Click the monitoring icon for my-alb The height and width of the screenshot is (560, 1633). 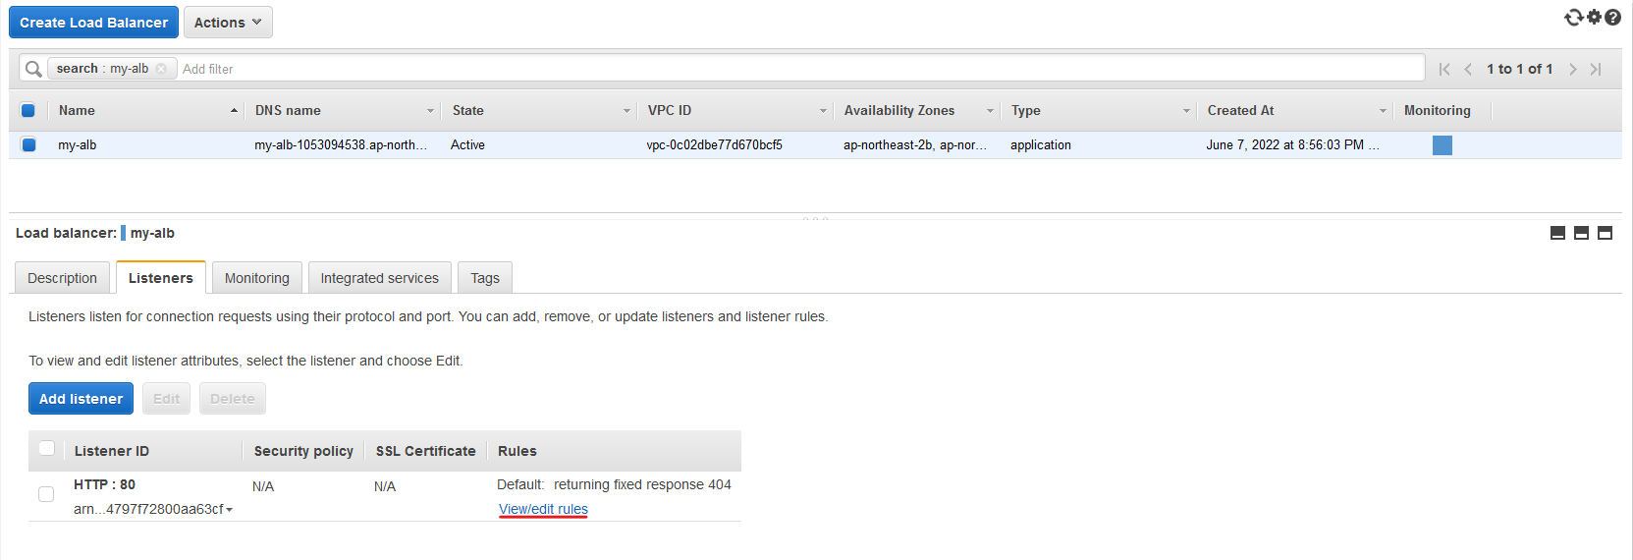point(1442,145)
